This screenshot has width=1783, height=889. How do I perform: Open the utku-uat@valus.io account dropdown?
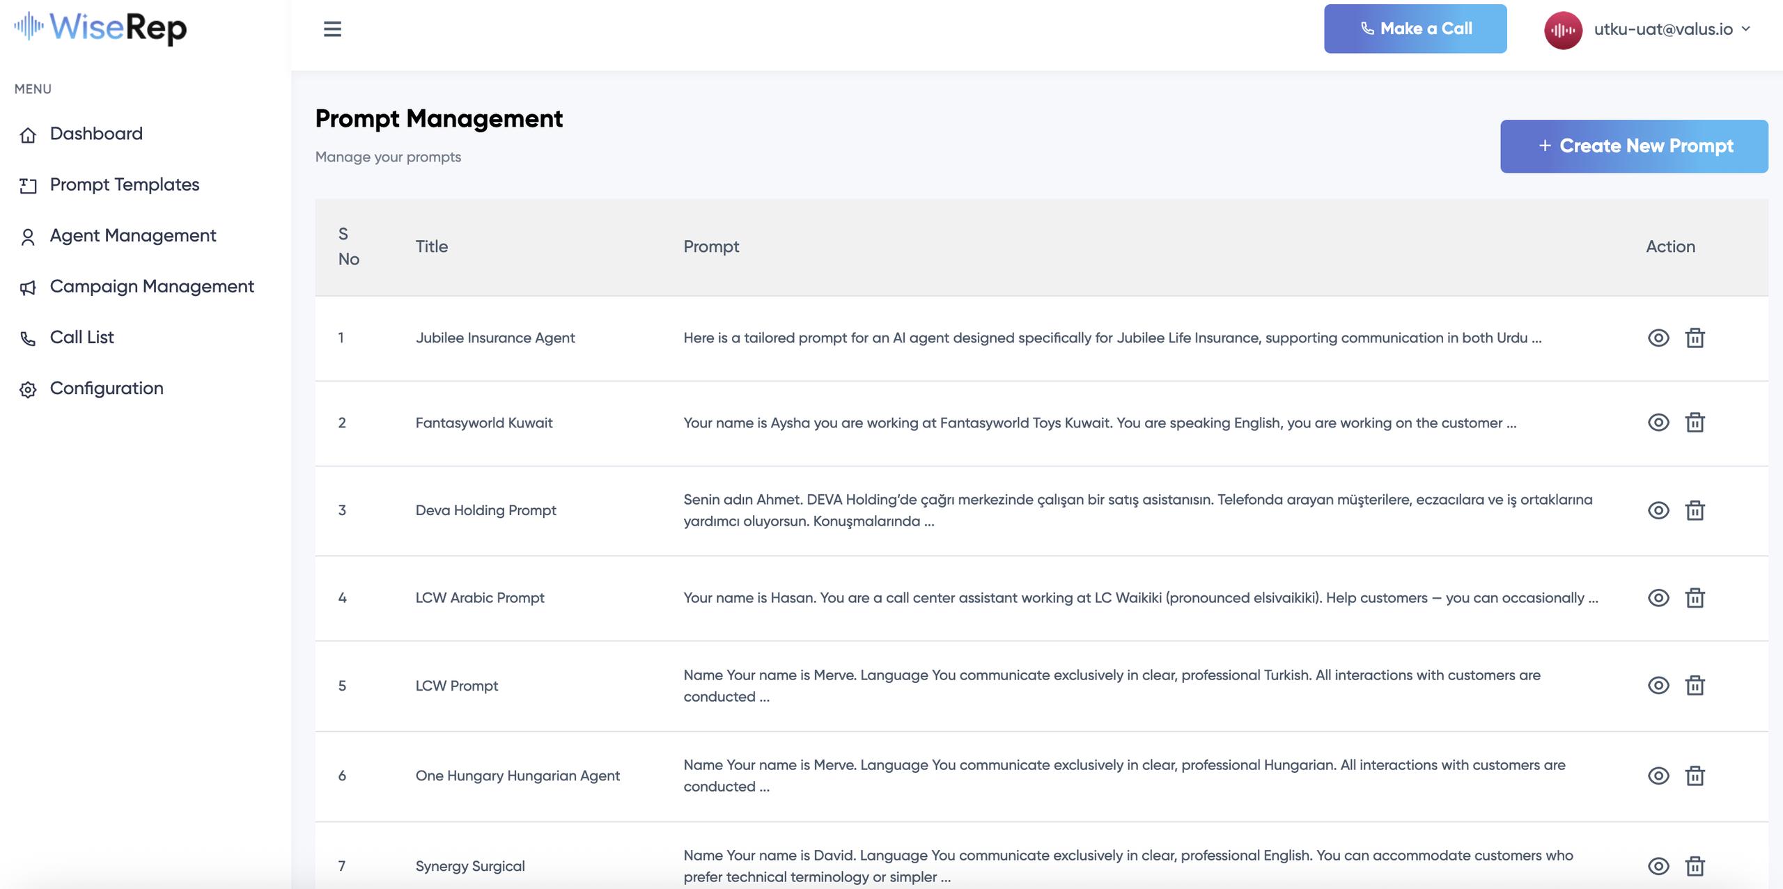1672,29
